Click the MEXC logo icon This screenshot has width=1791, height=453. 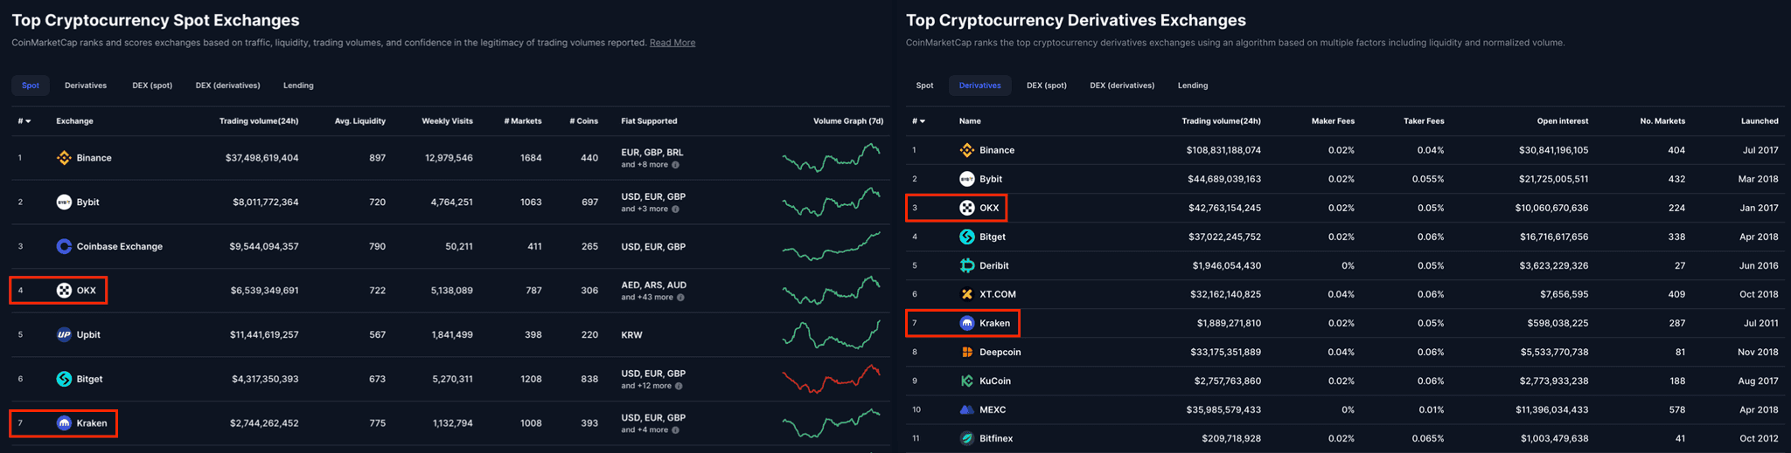[966, 409]
